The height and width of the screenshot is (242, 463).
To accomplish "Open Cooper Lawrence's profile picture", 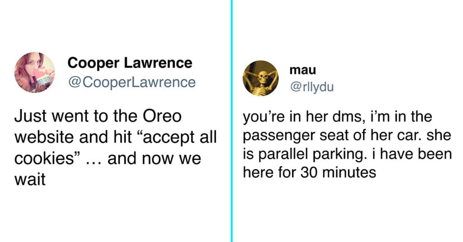I will pyautogui.click(x=34, y=73).
